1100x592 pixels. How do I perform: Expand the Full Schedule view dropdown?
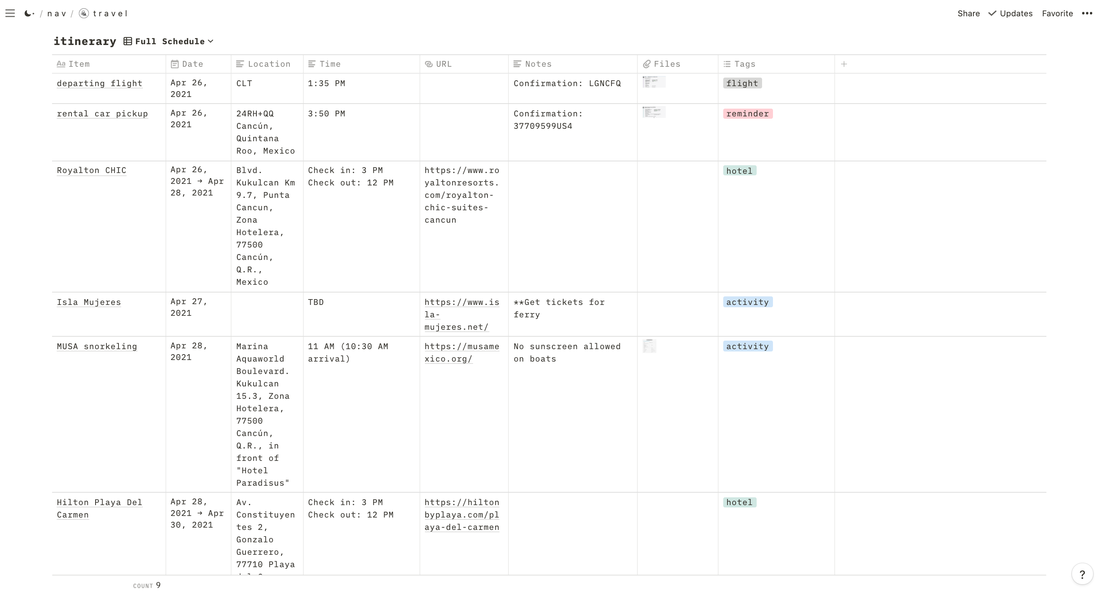tap(211, 42)
